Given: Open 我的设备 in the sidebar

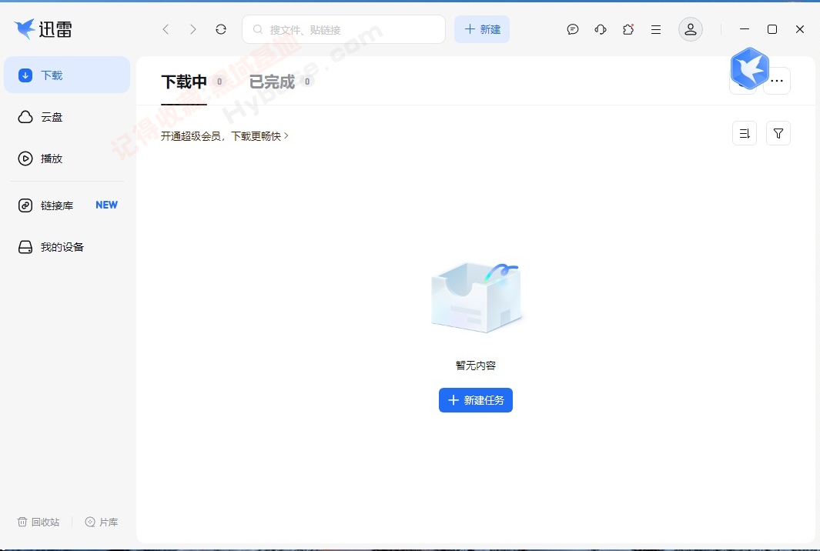Looking at the screenshot, I should click(x=67, y=247).
